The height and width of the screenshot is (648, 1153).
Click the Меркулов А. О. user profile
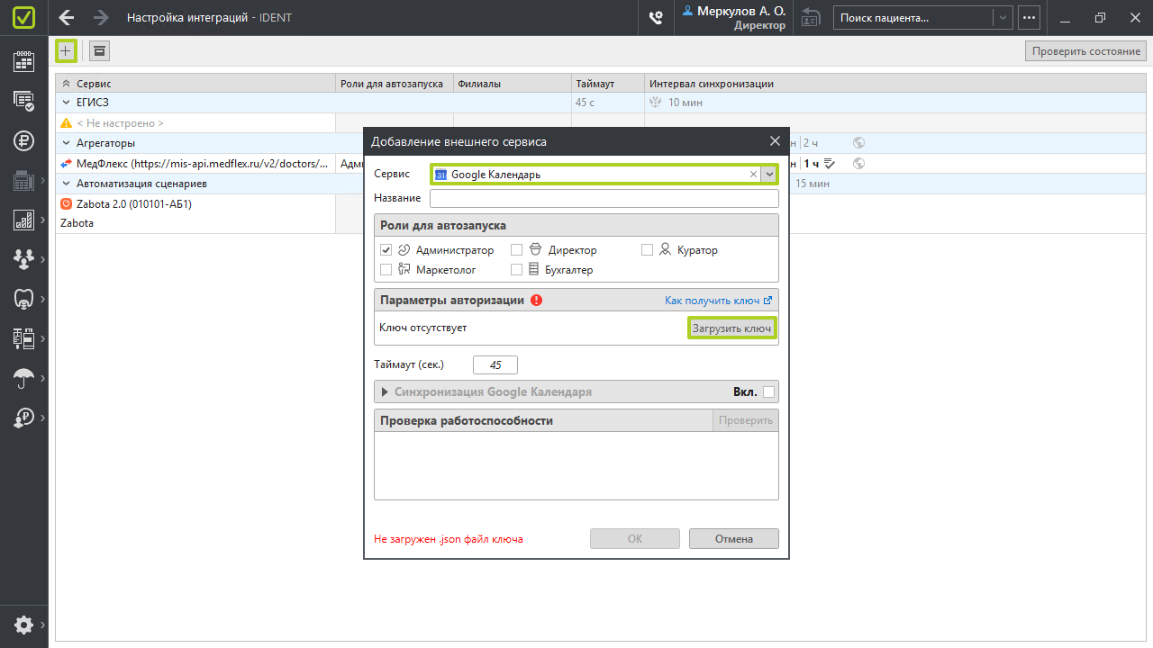734,17
